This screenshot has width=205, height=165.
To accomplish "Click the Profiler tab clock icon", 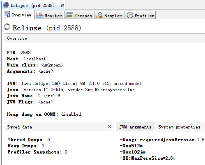I will [130, 15].
